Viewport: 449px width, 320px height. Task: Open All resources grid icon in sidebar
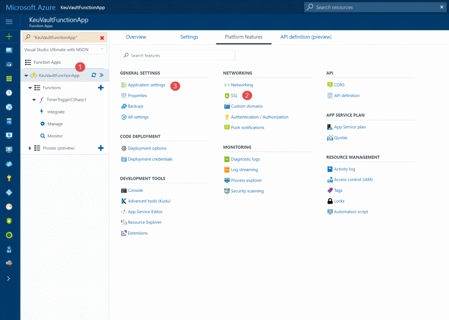[x=9, y=78]
